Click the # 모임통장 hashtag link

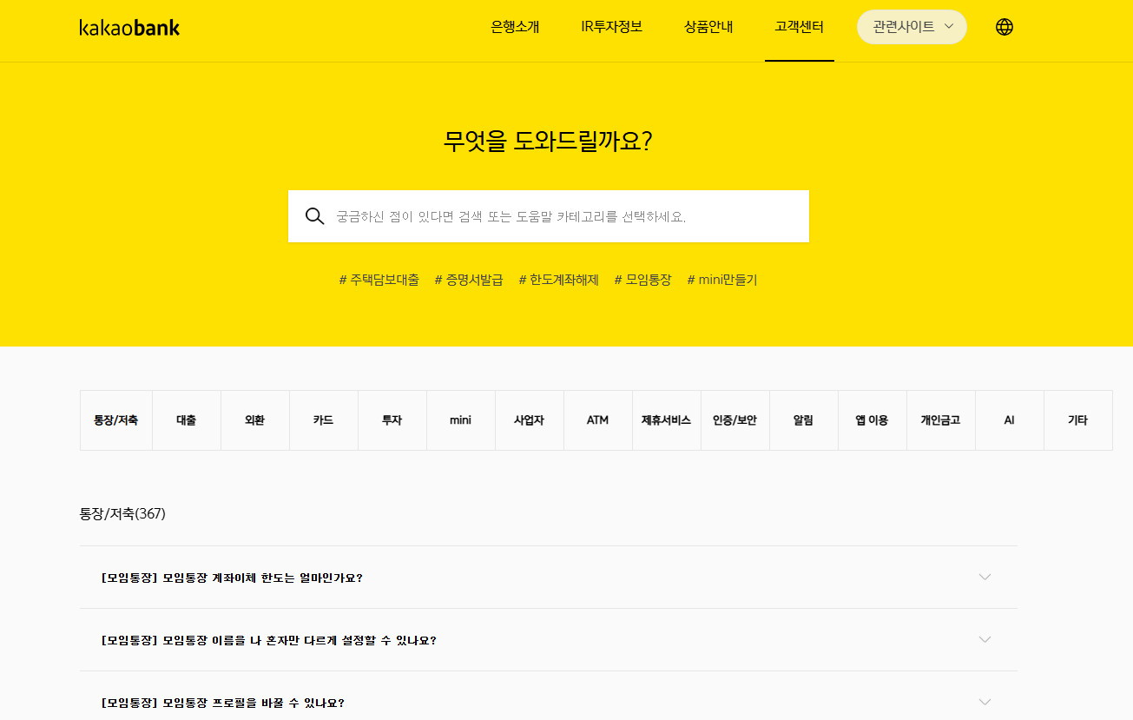(x=643, y=280)
